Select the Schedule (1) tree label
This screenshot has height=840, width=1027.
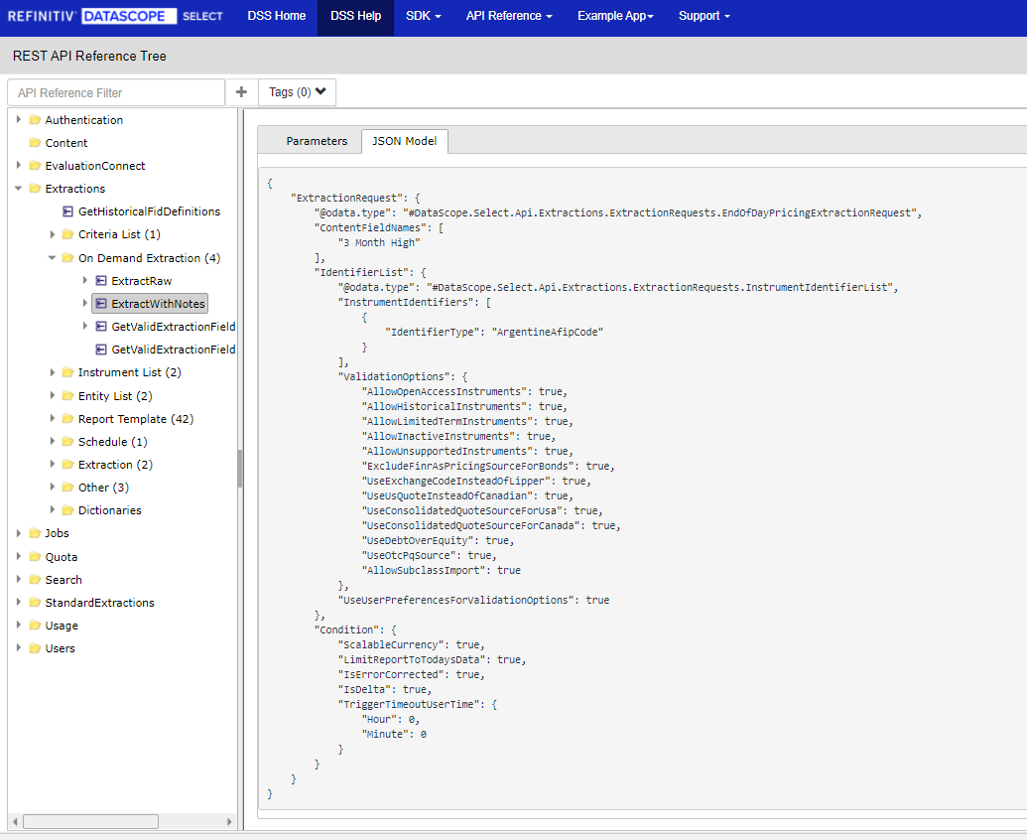(x=113, y=442)
